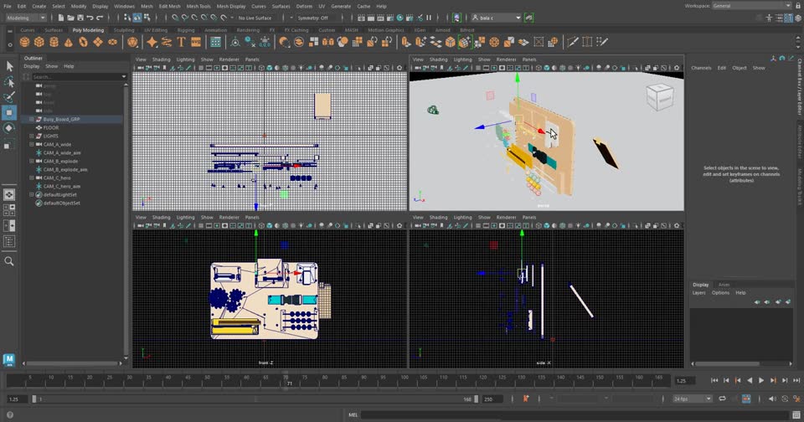Toggle the audio mute speaker icon
This screenshot has width=804, height=422.
click(773, 399)
